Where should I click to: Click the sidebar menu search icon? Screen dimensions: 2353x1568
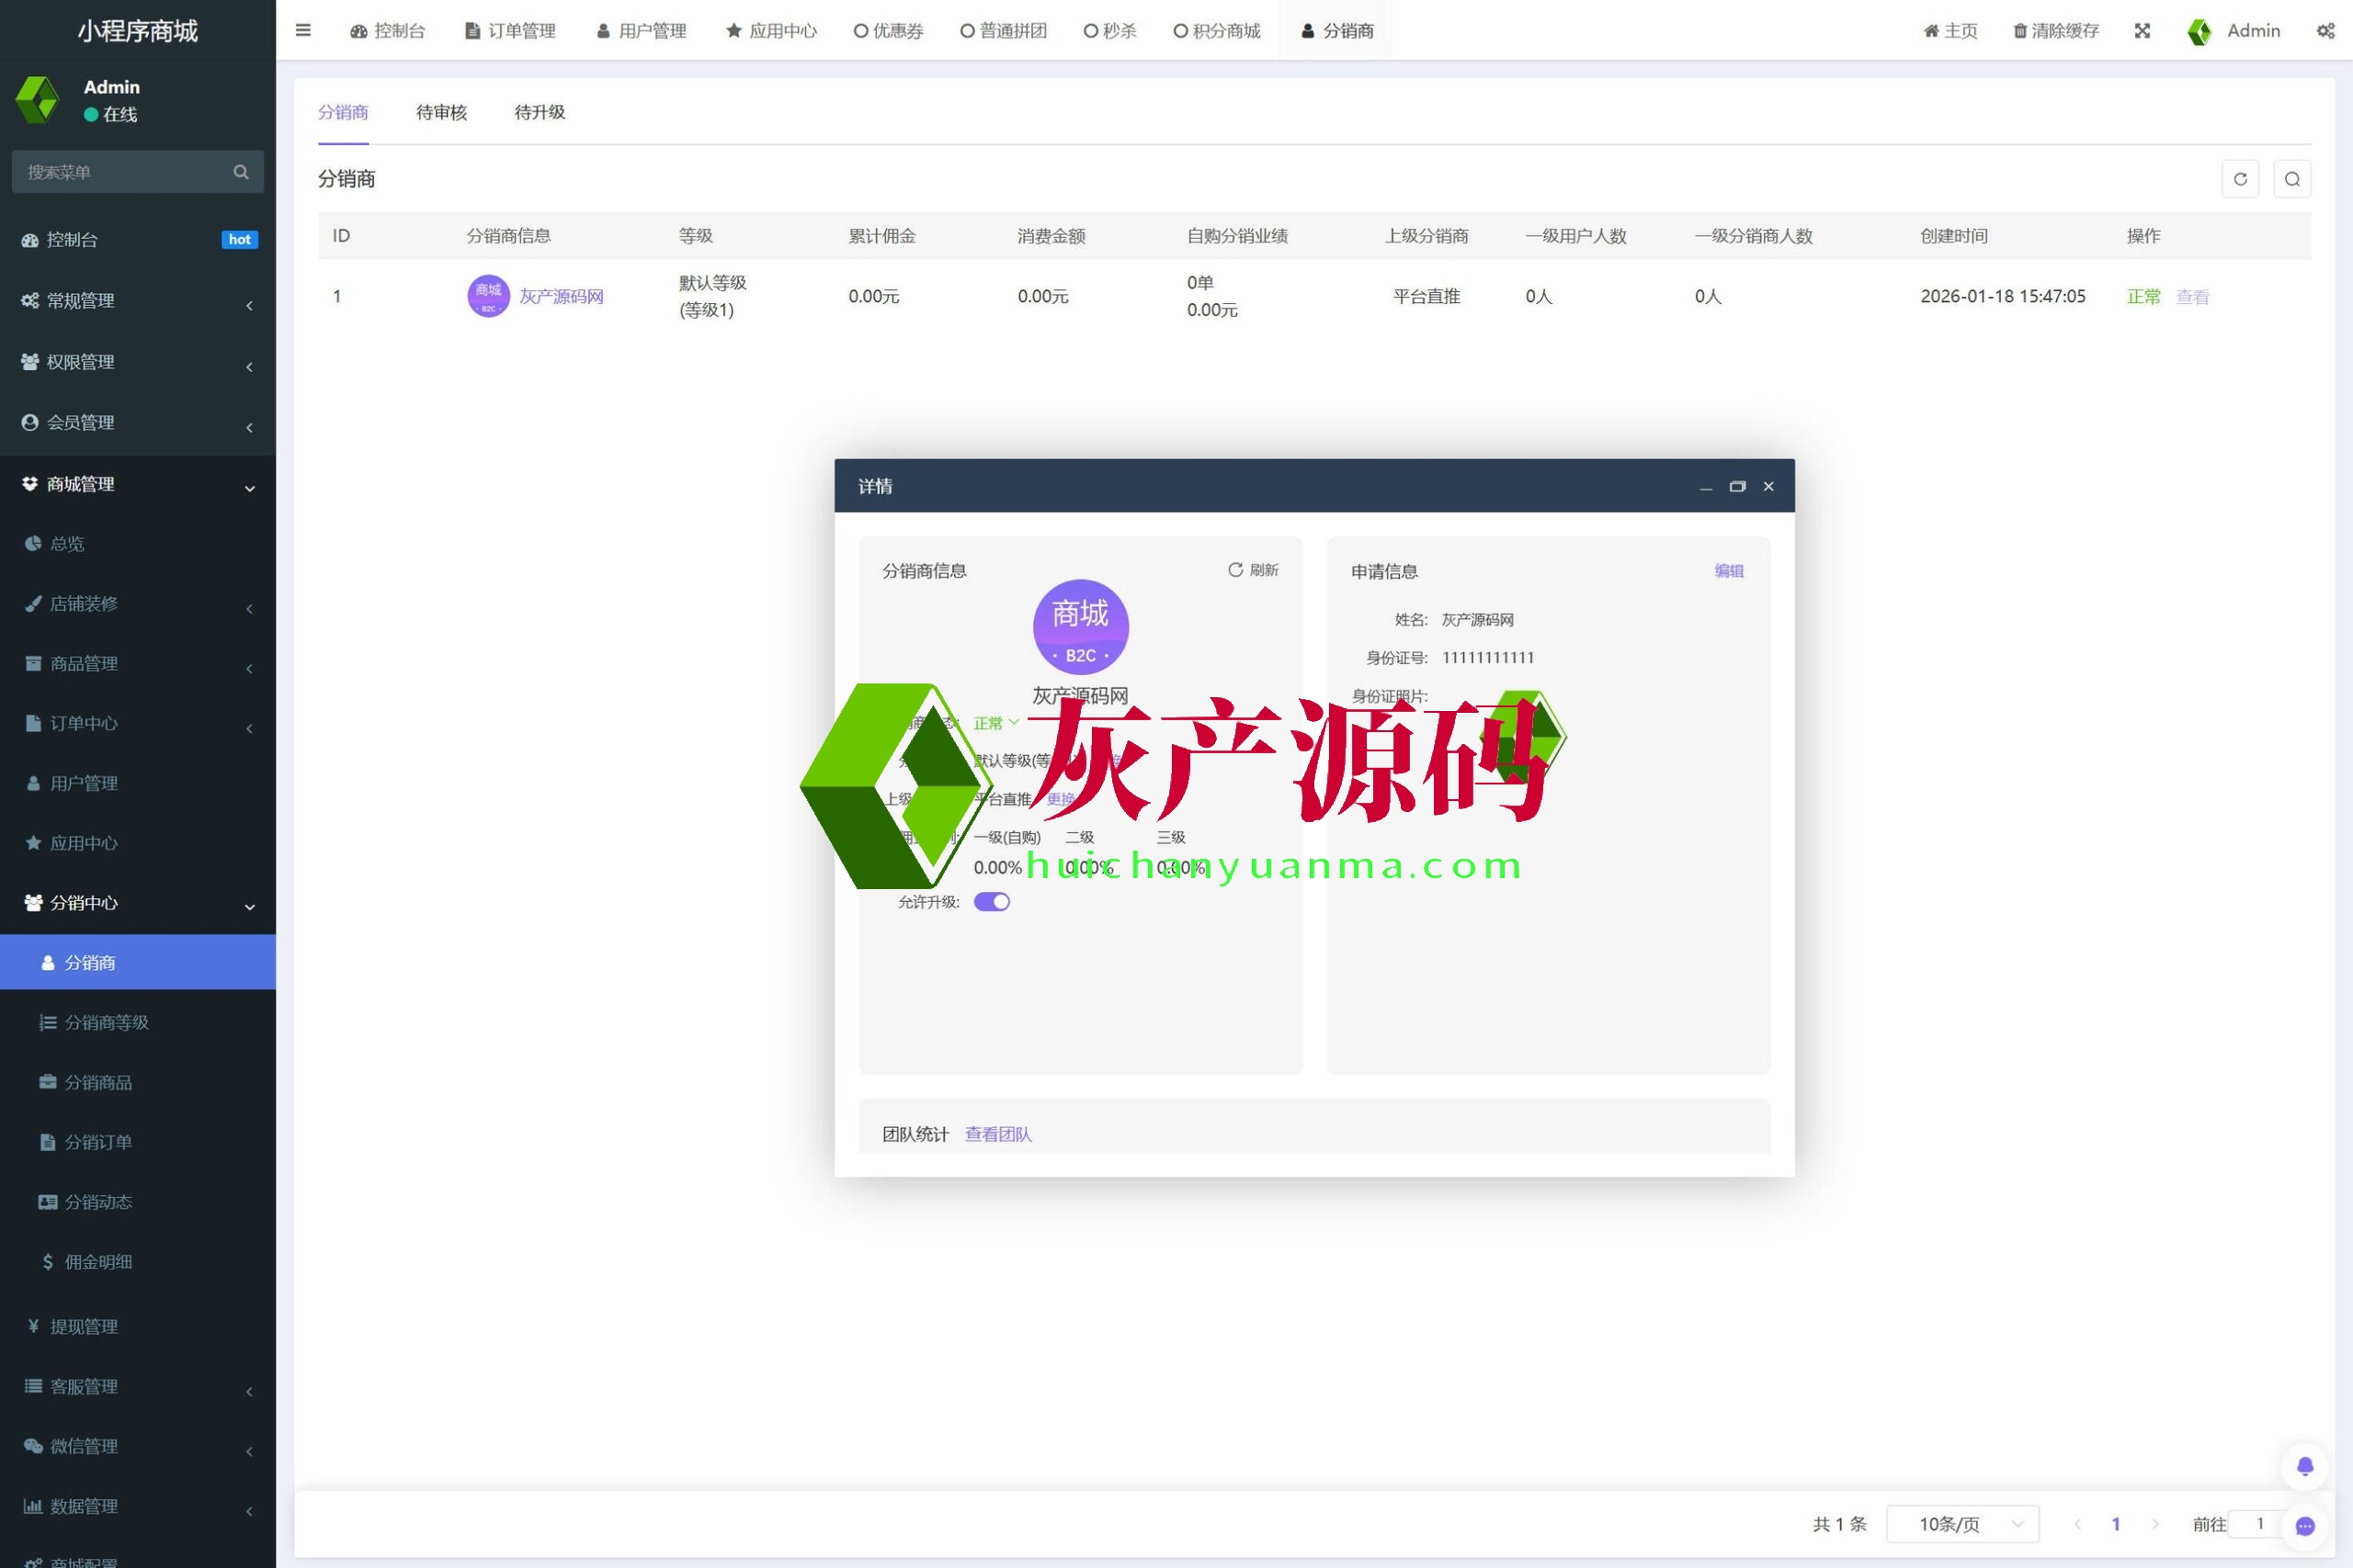coord(240,172)
